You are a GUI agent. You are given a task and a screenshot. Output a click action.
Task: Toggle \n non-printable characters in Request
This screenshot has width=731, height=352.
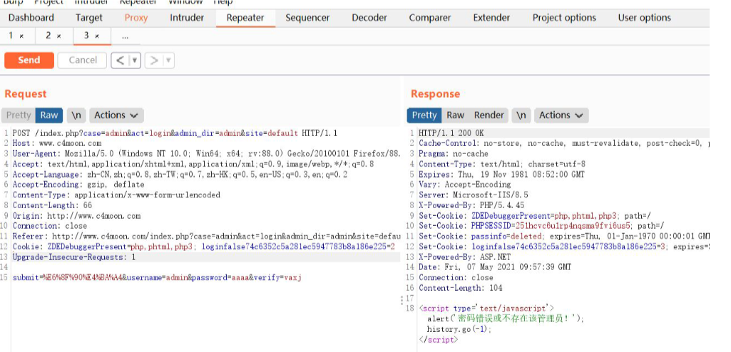pyautogui.click(x=76, y=115)
